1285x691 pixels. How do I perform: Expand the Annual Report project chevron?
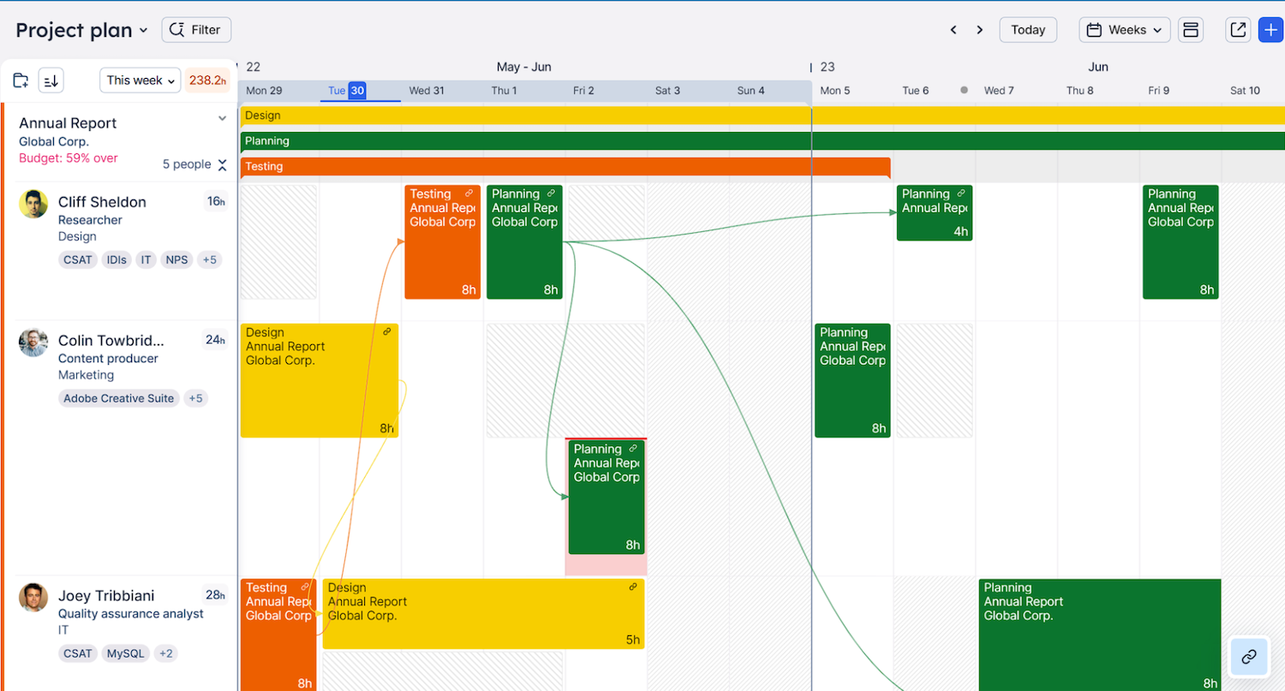(223, 119)
